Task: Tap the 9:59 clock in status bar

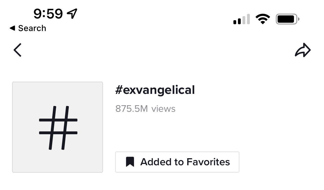Action: point(48,14)
